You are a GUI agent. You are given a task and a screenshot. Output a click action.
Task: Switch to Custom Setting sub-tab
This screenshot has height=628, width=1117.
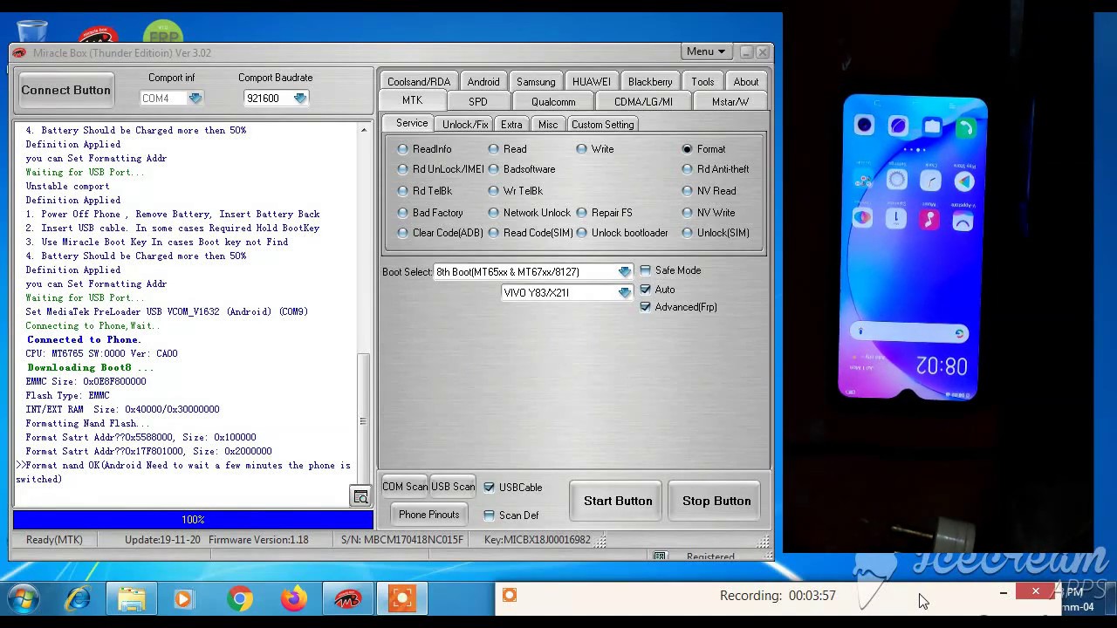click(602, 125)
